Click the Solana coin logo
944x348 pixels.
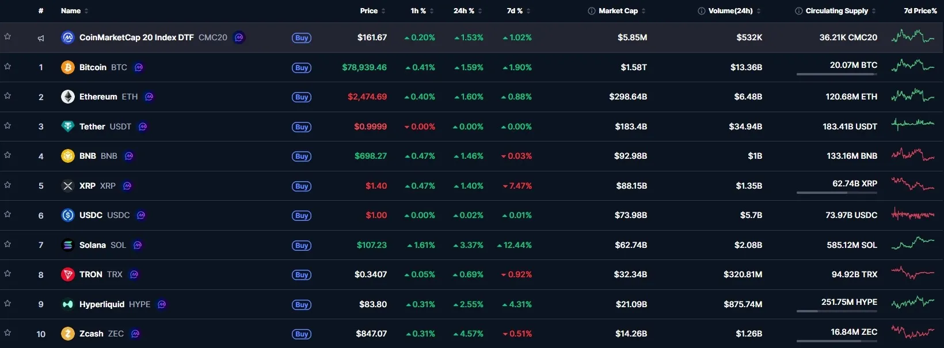68,245
